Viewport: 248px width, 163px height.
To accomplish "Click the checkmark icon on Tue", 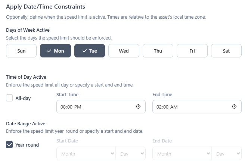I will (85, 51).
